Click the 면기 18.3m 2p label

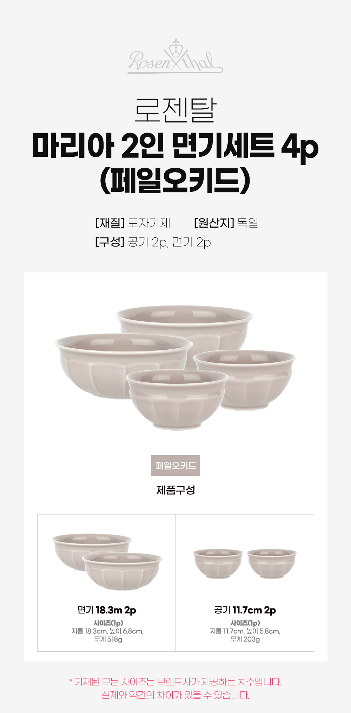(107, 610)
